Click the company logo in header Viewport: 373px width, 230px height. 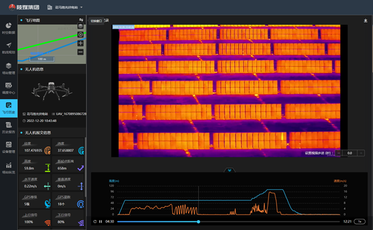coord(24,7)
